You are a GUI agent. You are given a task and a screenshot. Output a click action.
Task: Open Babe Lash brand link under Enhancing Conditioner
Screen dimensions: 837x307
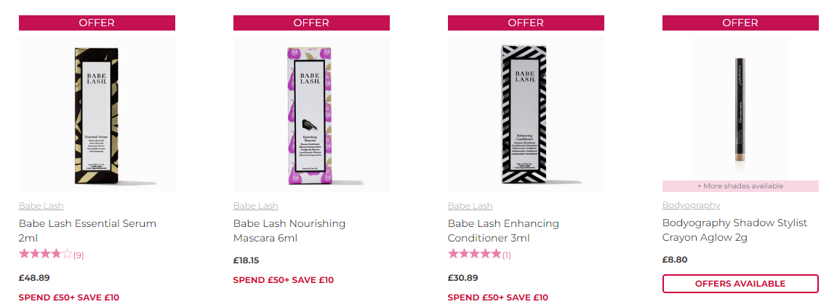click(470, 206)
